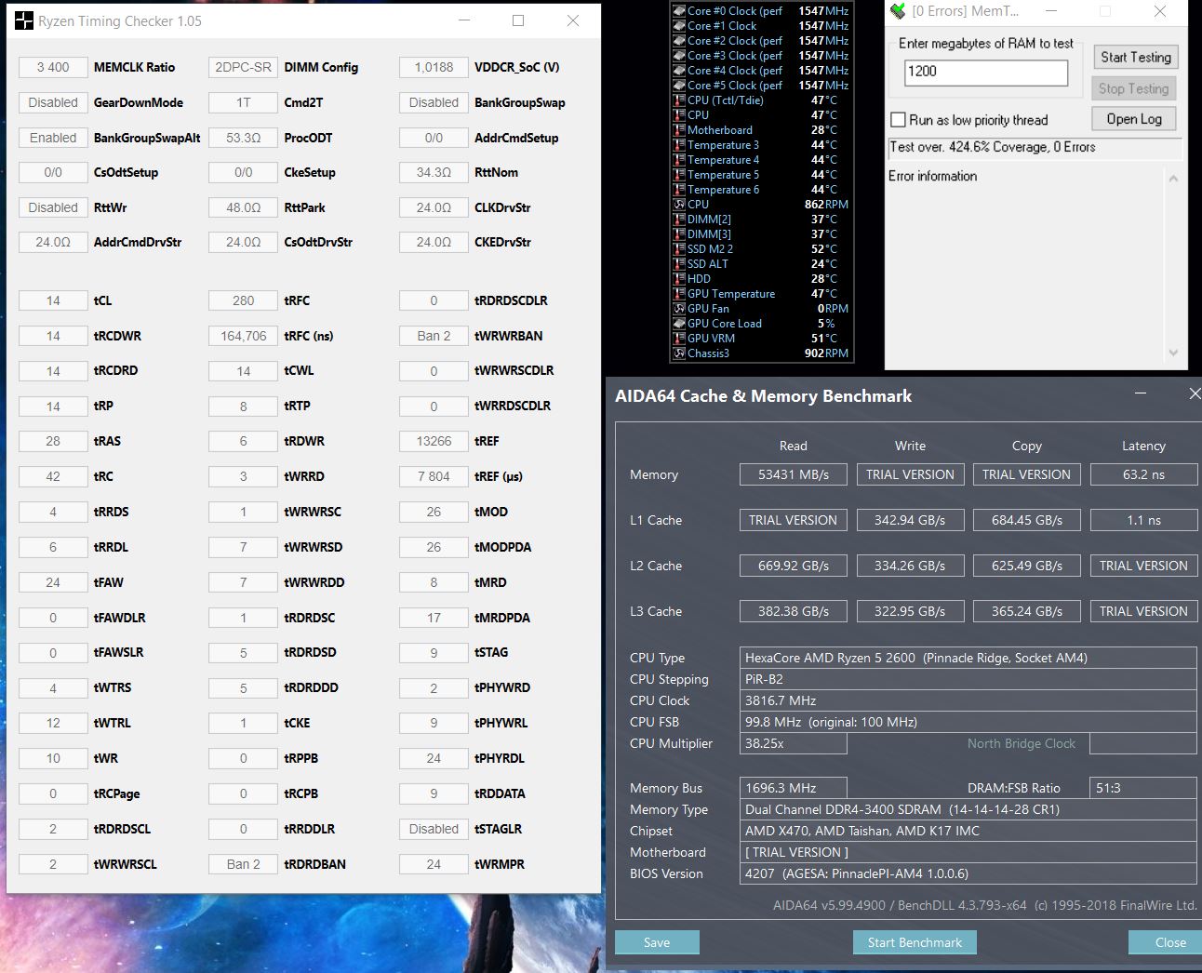Click the BankGroupSwapAlt Enabled value

(x=53, y=138)
